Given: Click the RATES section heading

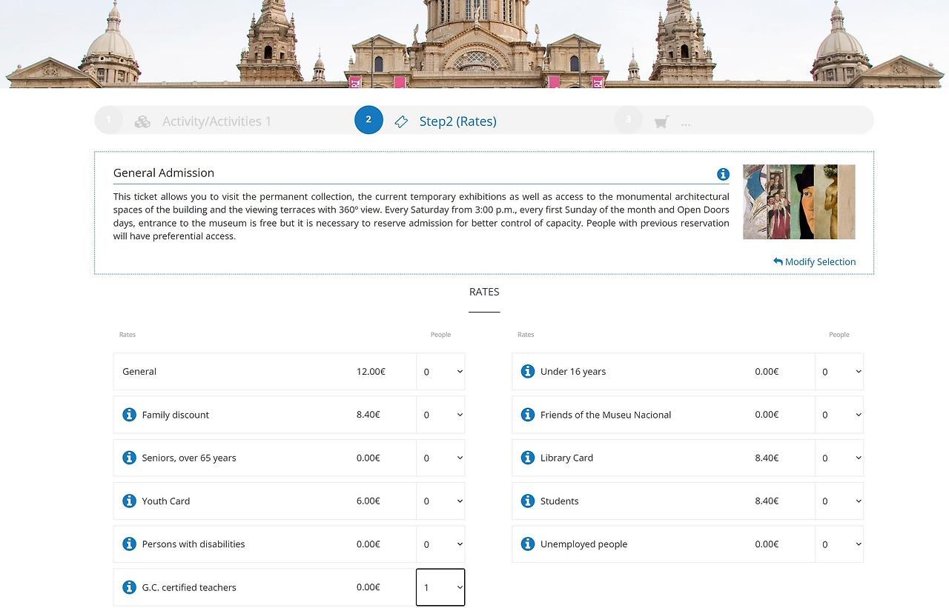Looking at the screenshot, I should pos(484,292).
